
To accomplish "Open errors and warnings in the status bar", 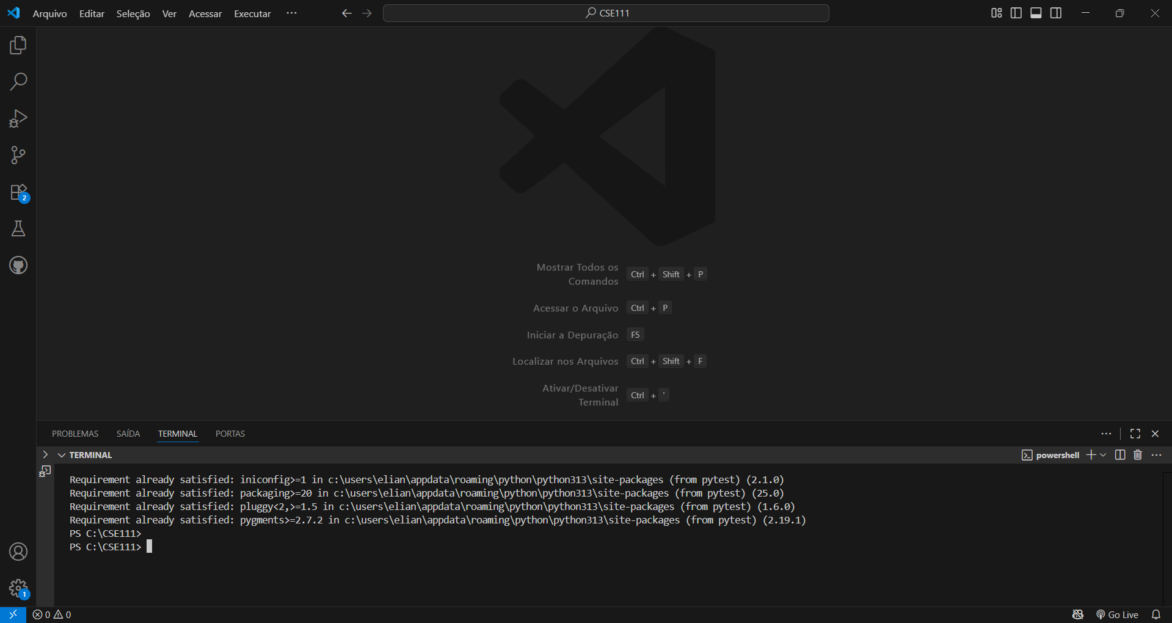I will click(x=52, y=614).
